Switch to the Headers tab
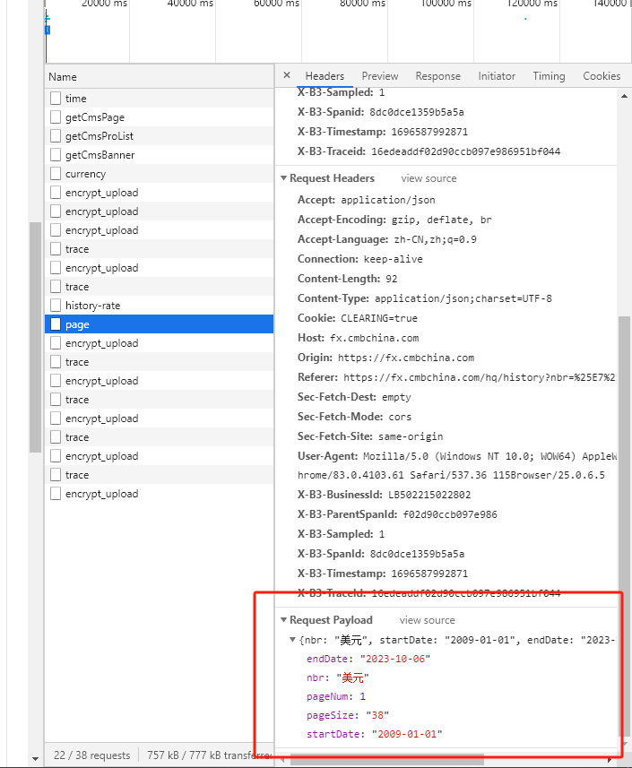 325,76
